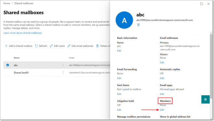This screenshot has height=121, width=214.
Task: Open the teal help widget button
Action: point(206,99)
